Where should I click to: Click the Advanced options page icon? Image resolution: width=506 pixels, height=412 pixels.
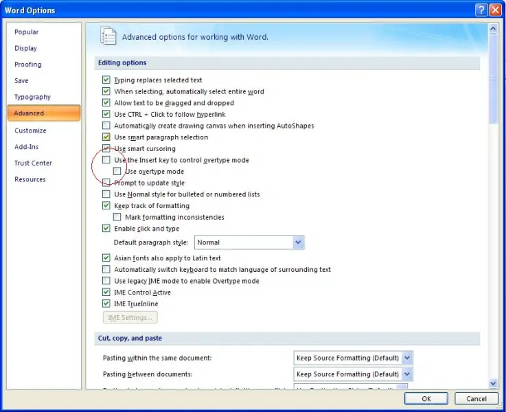coord(108,36)
